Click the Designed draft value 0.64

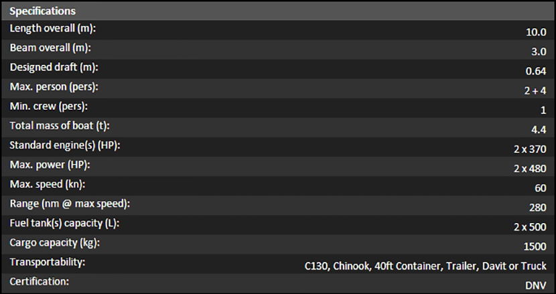pyautogui.click(x=537, y=70)
